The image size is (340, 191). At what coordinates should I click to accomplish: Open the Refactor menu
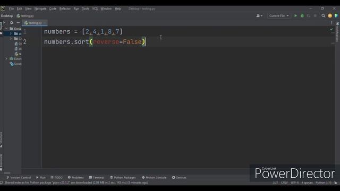coord(65,9)
